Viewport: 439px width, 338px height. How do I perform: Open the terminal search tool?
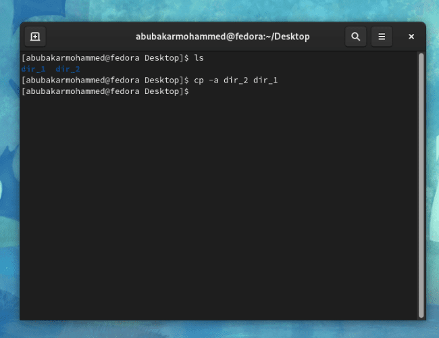(x=356, y=37)
